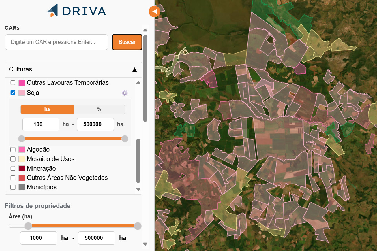
Task: Click the DRIVA logo
Action: [76, 11]
